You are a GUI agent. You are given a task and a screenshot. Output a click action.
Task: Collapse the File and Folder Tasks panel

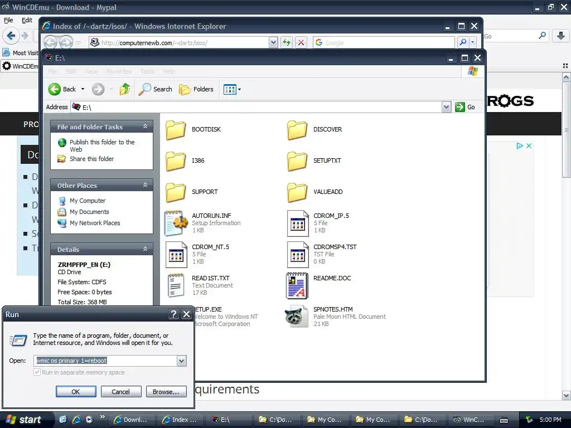(x=146, y=127)
